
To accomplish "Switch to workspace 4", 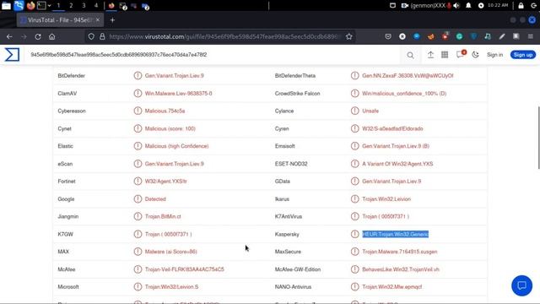I will [96, 6].
